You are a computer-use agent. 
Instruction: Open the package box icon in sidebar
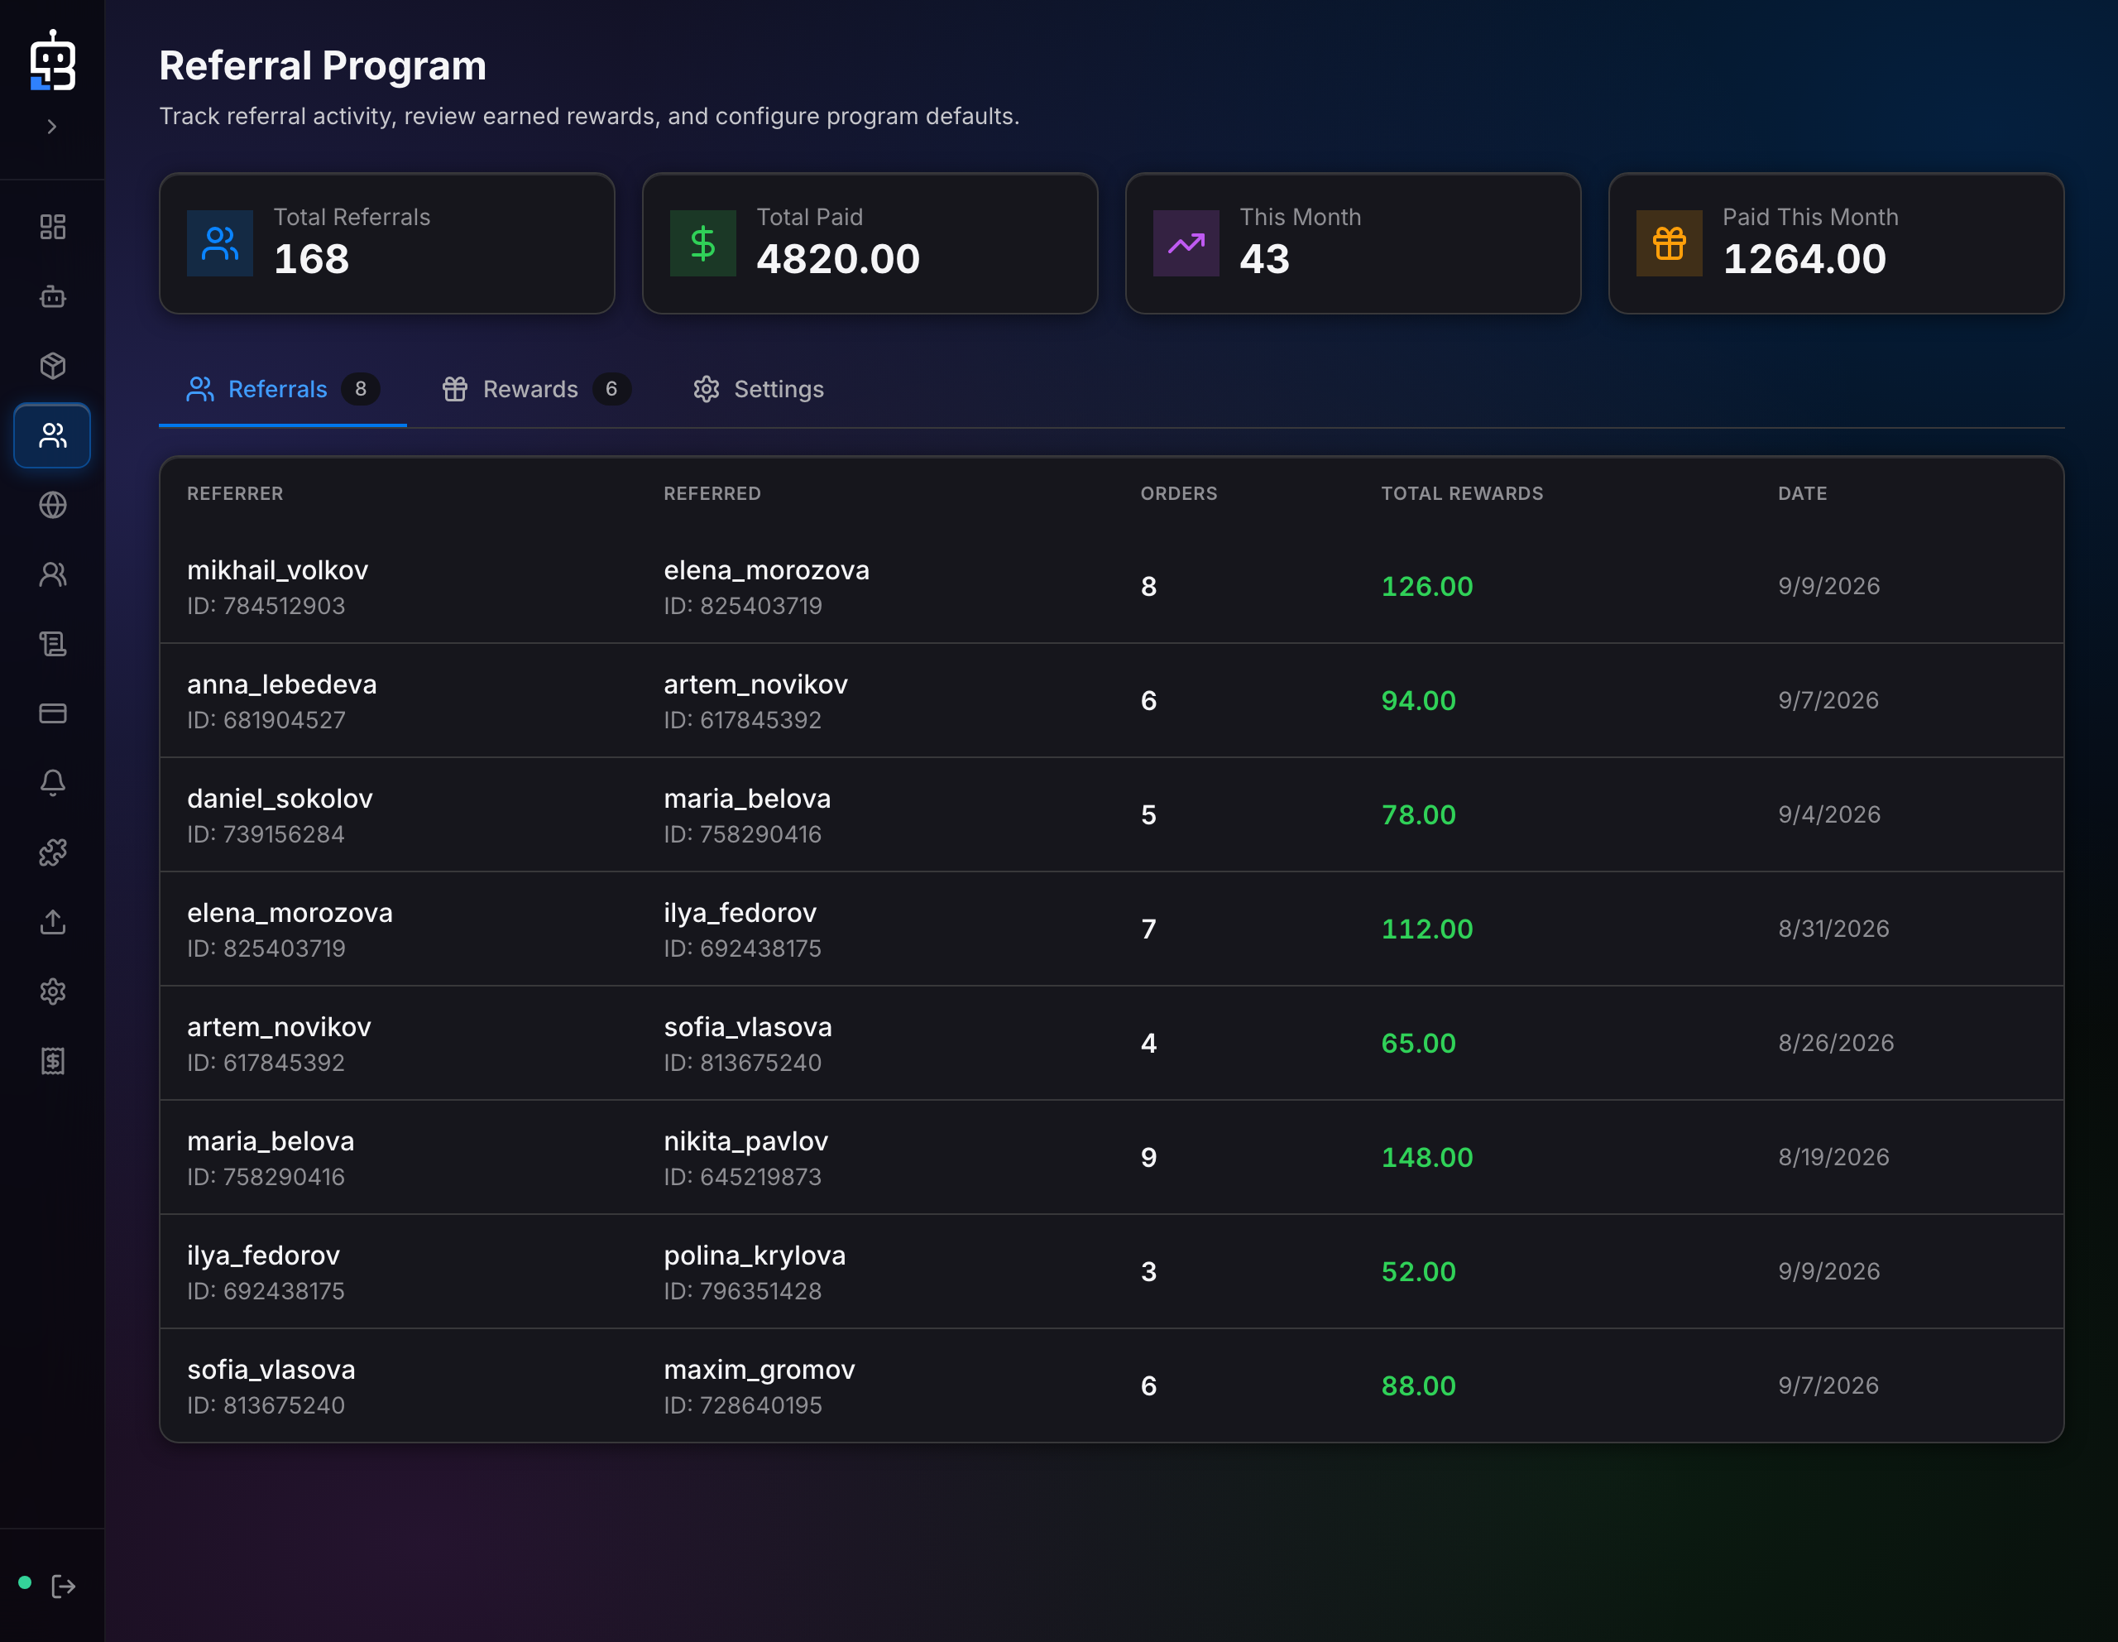[52, 366]
